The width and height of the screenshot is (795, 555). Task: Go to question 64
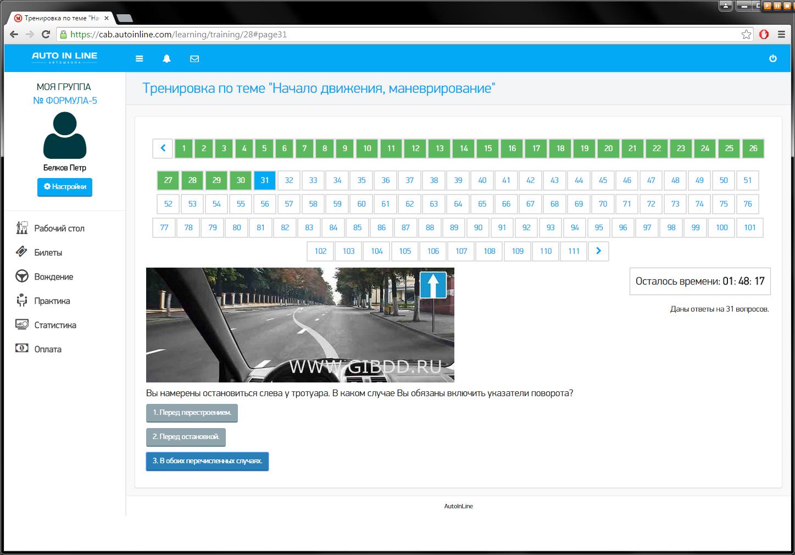(x=458, y=204)
